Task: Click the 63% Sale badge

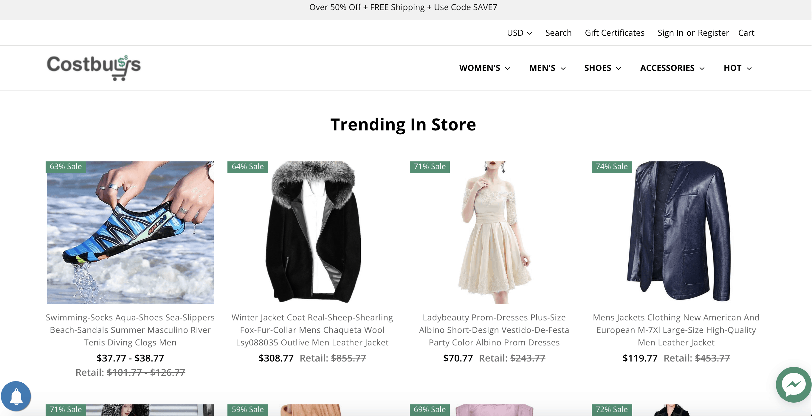Action: (66, 166)
